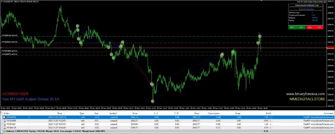Open the Account information link in panel
Viewport: 335px width, 134px height.
coord(306,9)
